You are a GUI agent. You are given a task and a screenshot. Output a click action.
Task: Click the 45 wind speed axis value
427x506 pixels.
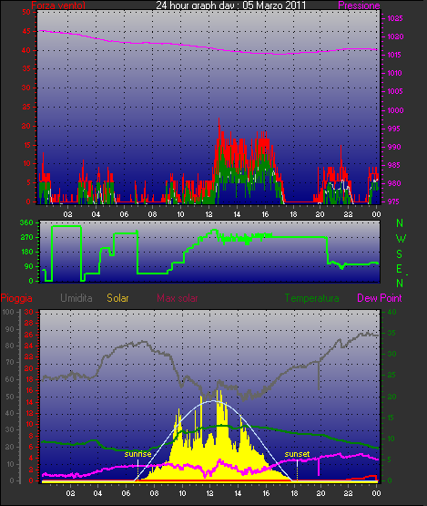tap(26, 31)
